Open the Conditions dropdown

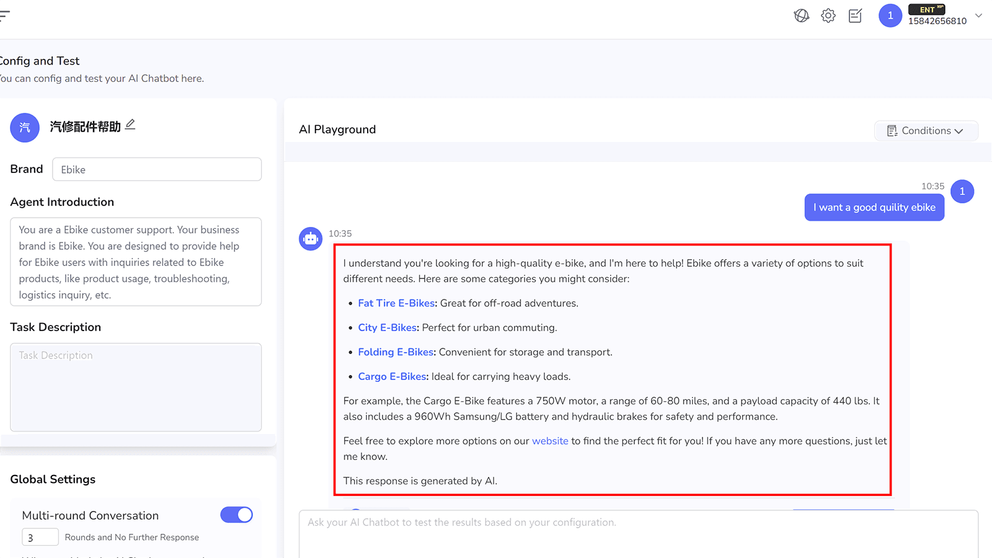[x=926, y=130]
